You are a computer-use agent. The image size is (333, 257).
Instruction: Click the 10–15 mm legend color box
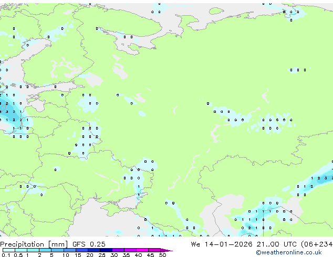pos(69,250)
